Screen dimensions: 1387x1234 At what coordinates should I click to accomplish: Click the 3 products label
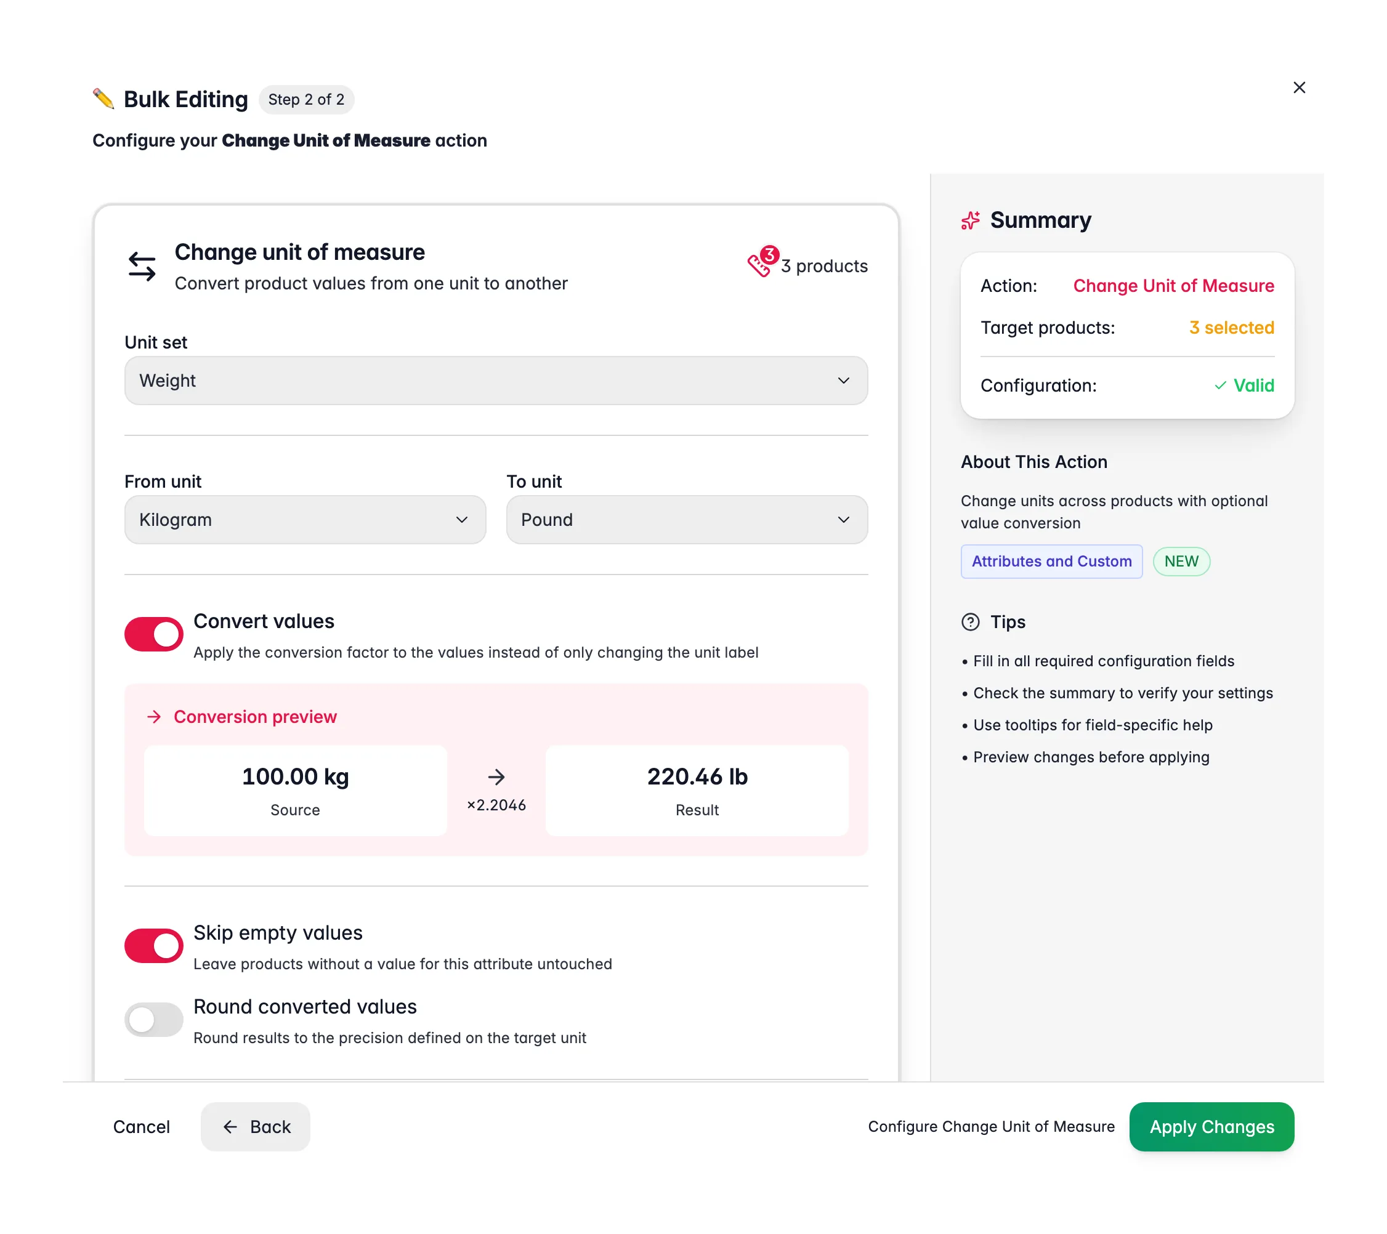[824, 266]
